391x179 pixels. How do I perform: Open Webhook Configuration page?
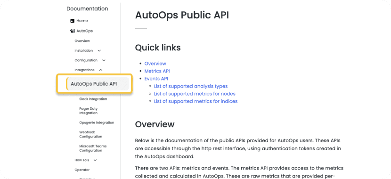[x=90, y=134]
